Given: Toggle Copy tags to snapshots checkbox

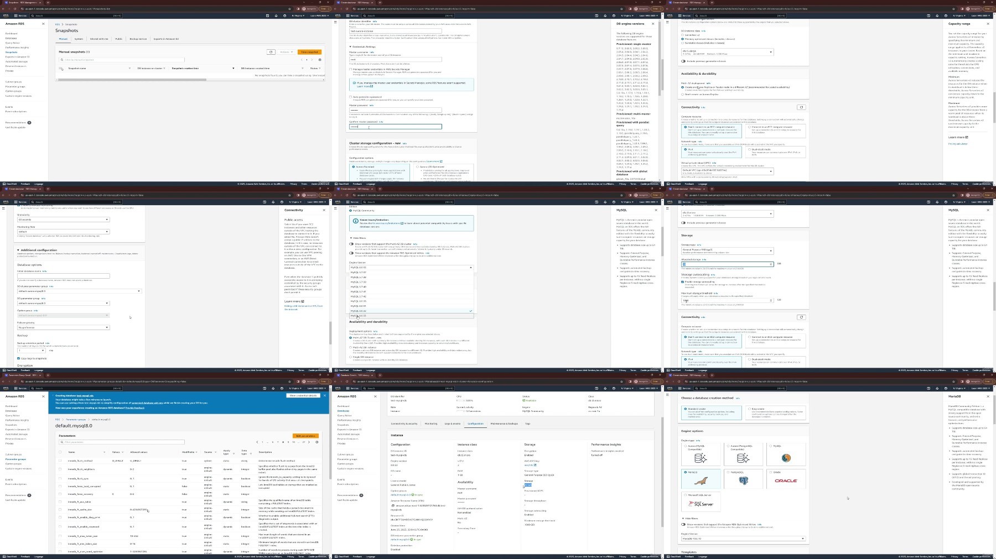Looking at the screenshot, I should pyautogui.click(x=18, y=358).
